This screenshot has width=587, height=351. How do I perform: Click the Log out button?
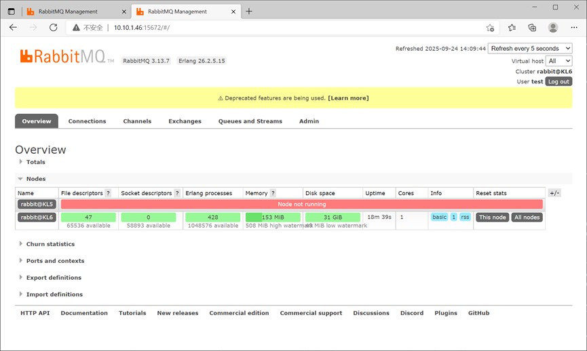pos(558,81)
